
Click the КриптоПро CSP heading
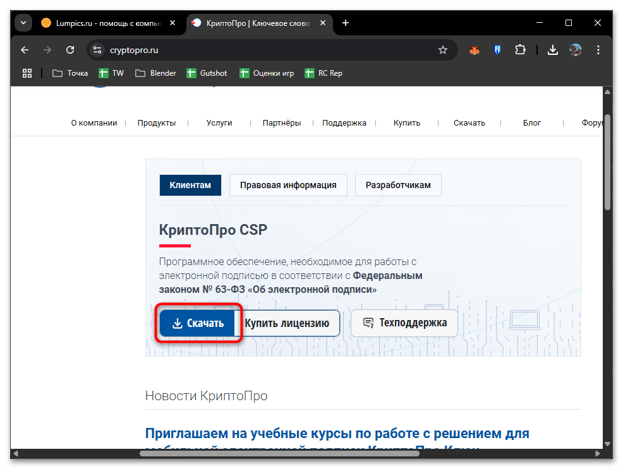click(x=213, y=230)
